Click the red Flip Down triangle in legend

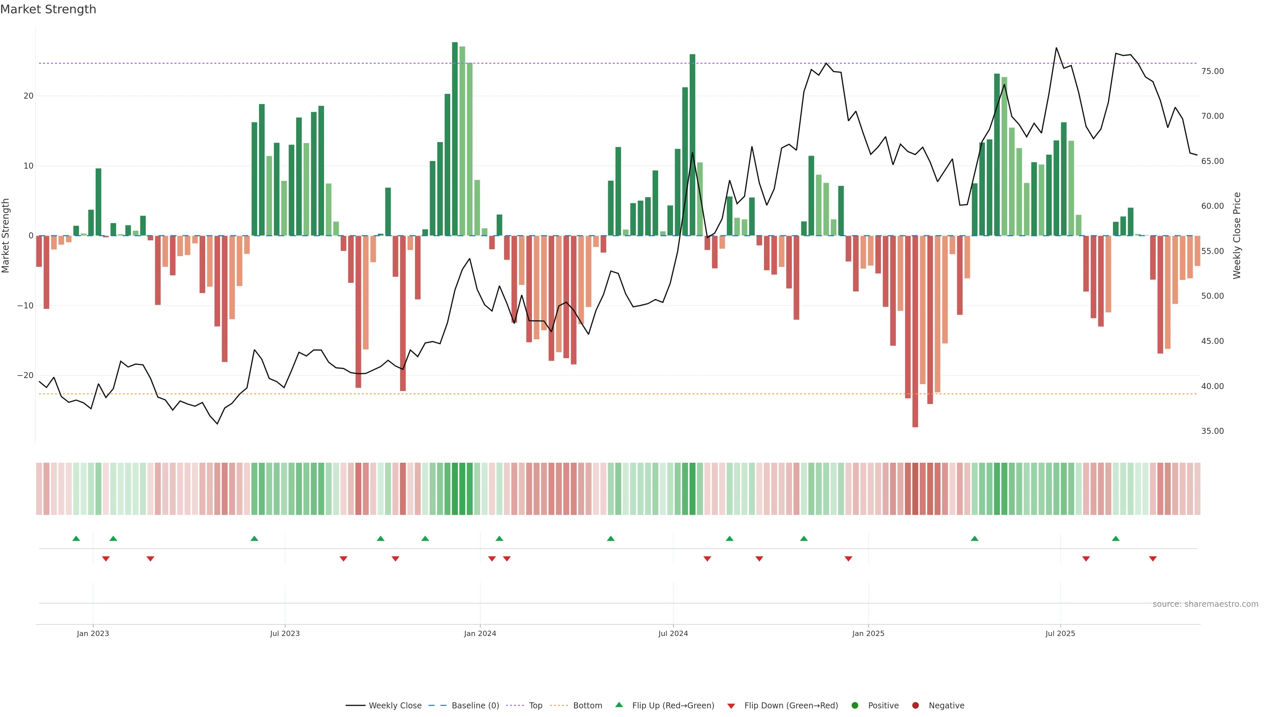pyautogui.click(x=731, y=706)
